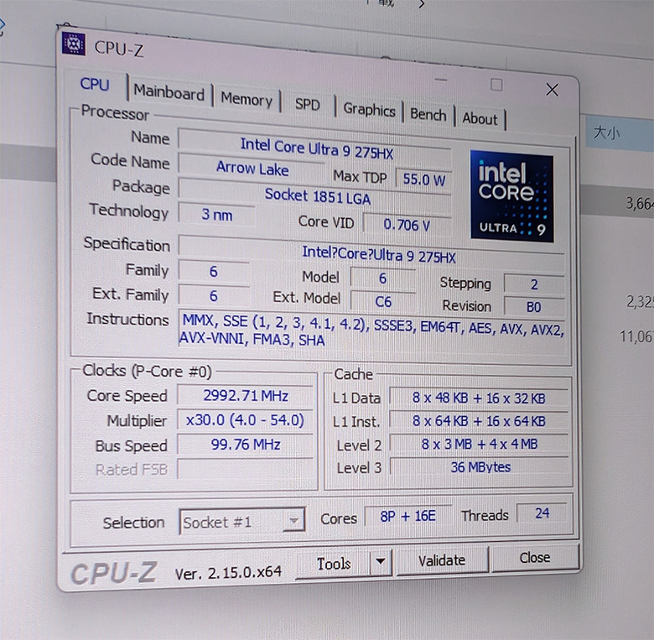Click the Instructions list text
The height and width of the screenshot is (640, 654).
pos(372,330)
